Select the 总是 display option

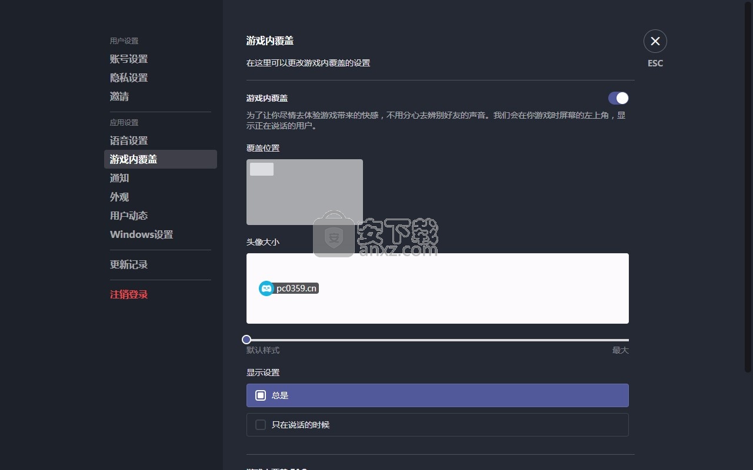click(437, 395)
